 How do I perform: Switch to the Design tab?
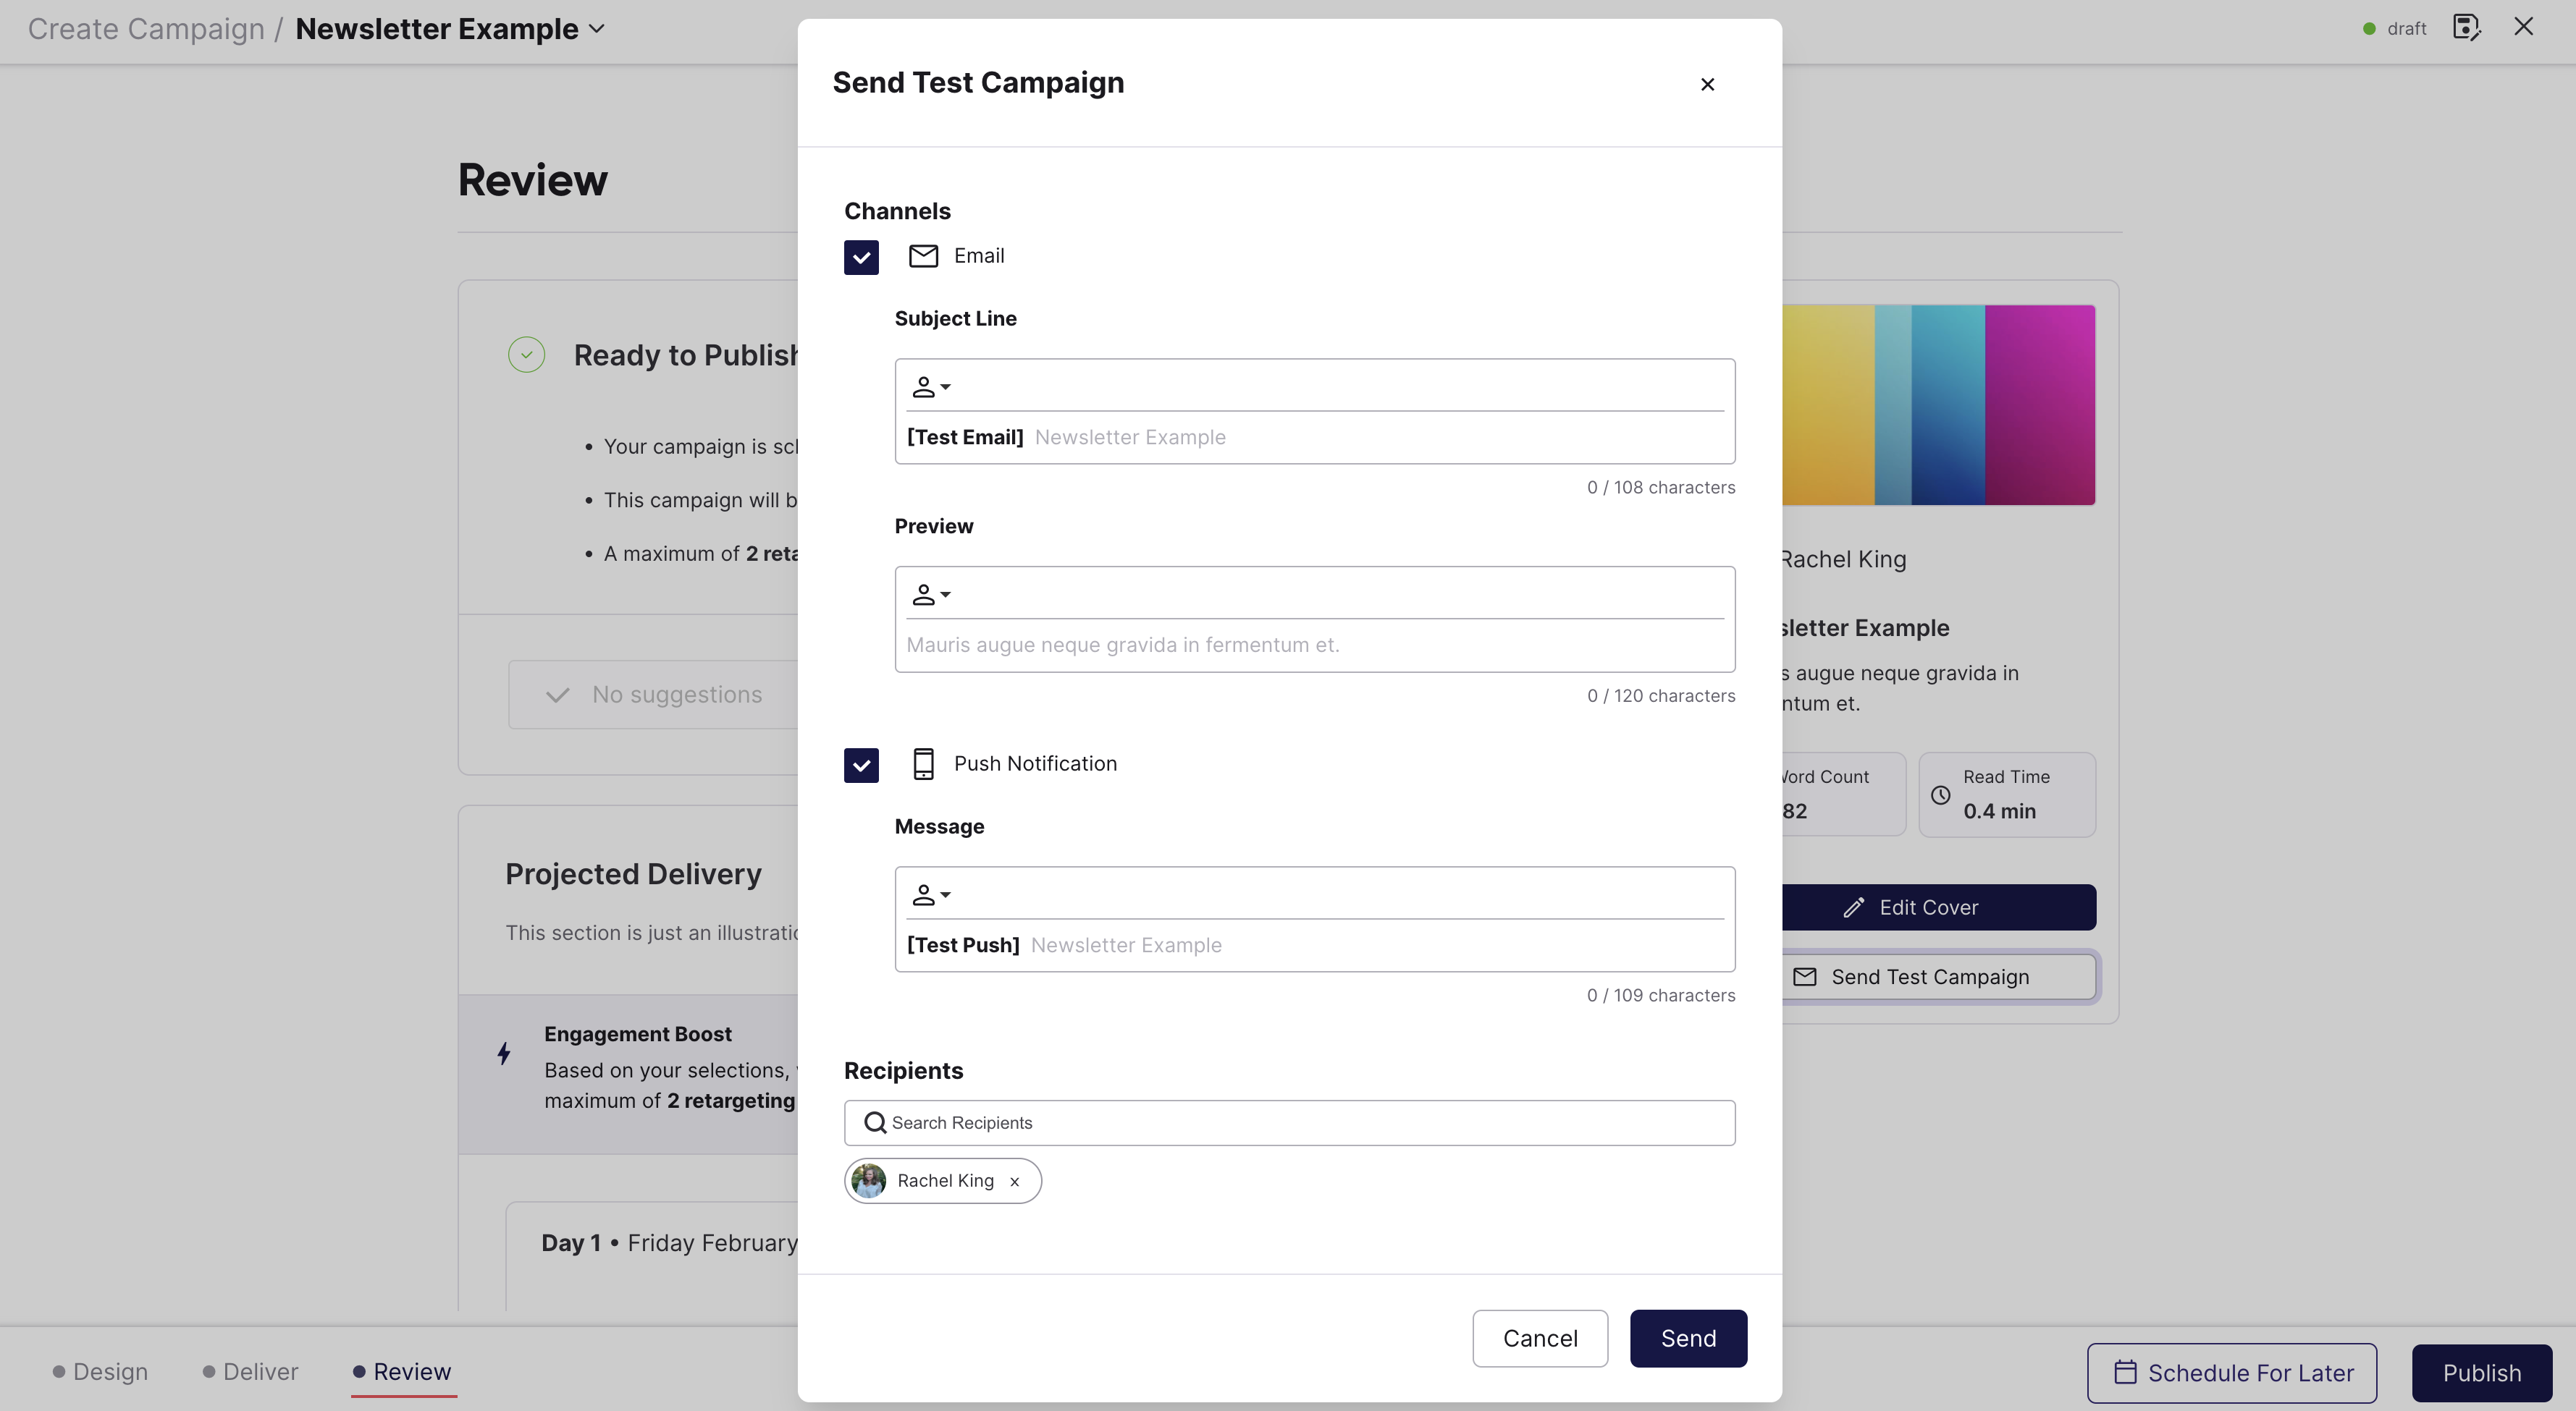coord(111,1371)
